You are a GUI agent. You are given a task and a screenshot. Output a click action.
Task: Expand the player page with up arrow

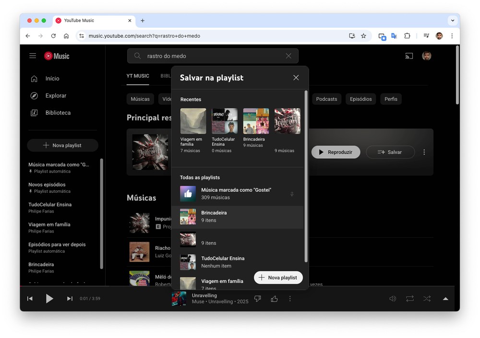[x=445, y=299]
